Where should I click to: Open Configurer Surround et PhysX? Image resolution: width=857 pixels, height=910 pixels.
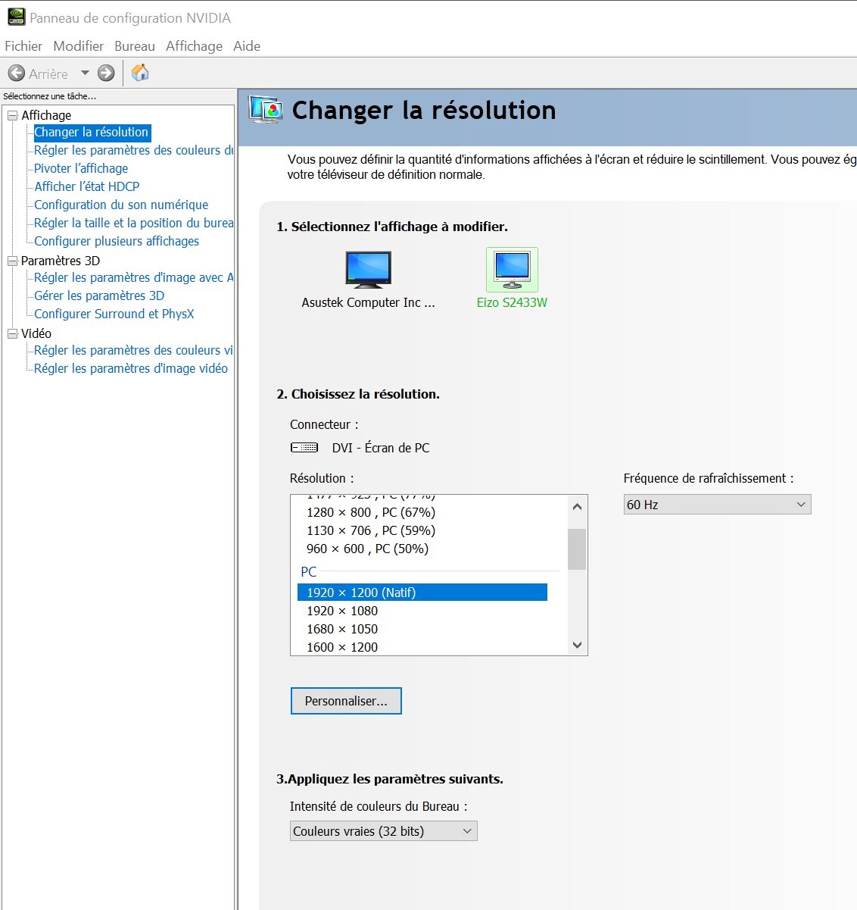click(114, 314)
